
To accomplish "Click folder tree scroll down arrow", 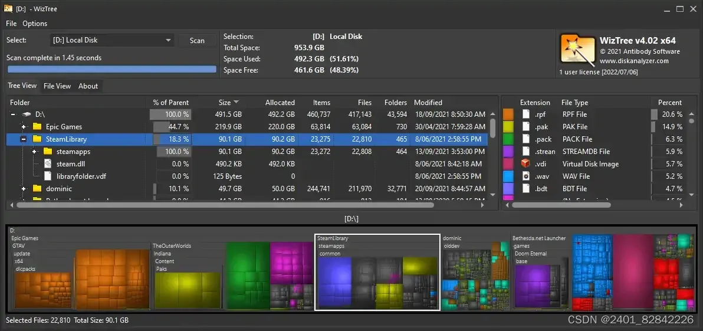I will (x=492, y=195).
